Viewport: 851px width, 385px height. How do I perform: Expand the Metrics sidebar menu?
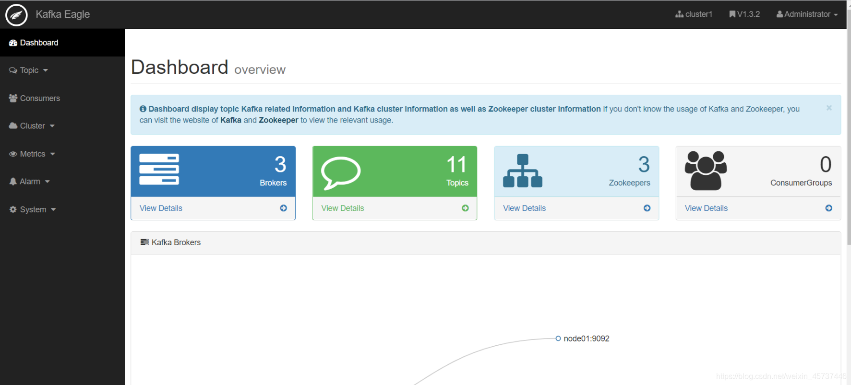[62, 154]
